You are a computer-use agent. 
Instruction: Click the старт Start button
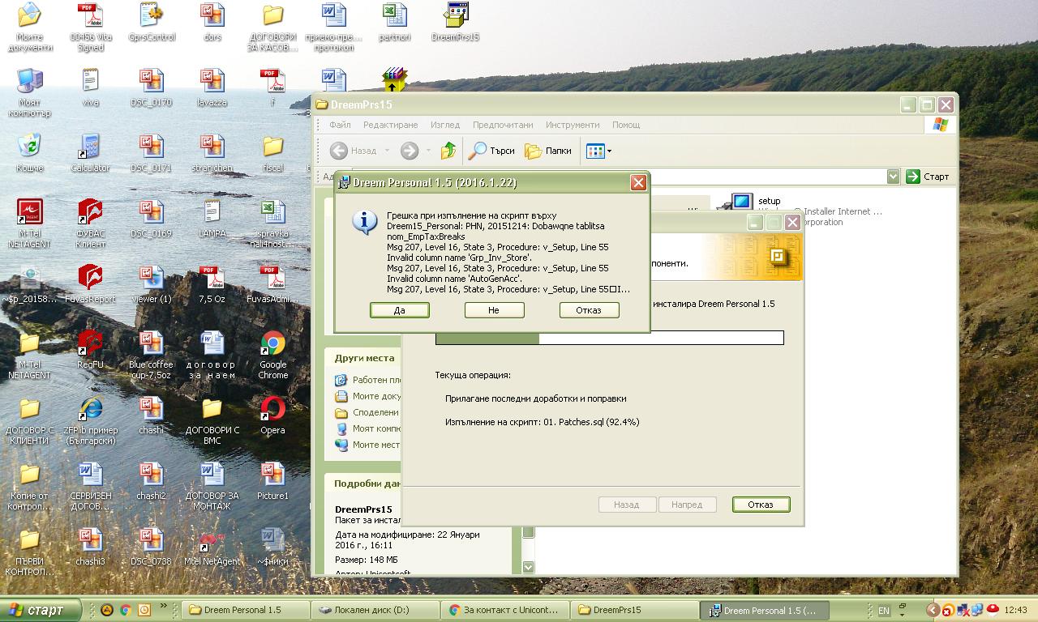(x=41, y=610)
